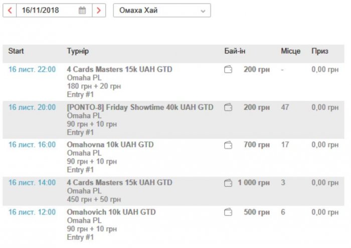Image resolution: width=351 pixels, height=248 pixels.
Task: Click wallet icon in Omahovich row
Action: tap(228, 212)
